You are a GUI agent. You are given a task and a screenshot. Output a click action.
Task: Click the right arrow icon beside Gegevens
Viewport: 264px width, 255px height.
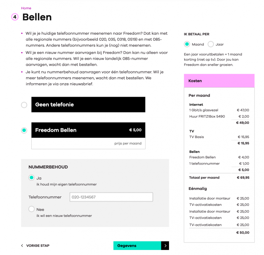click(x=165, y=245)
